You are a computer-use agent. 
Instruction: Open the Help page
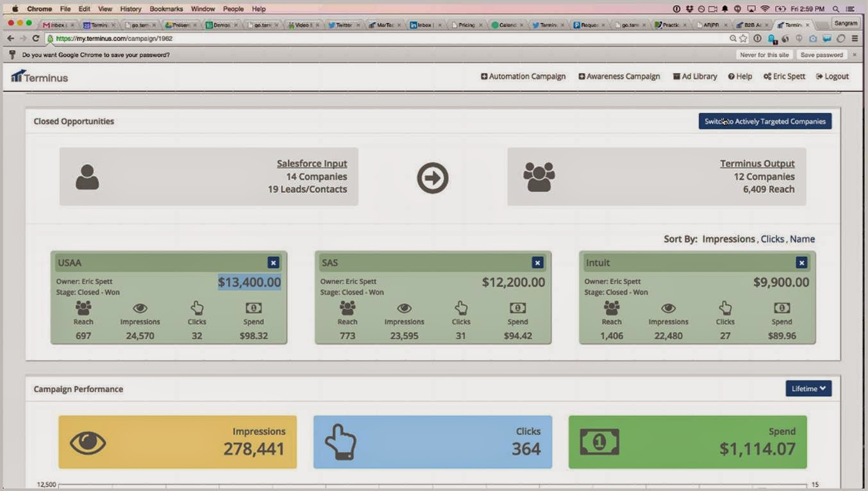(x=740, y=76)
